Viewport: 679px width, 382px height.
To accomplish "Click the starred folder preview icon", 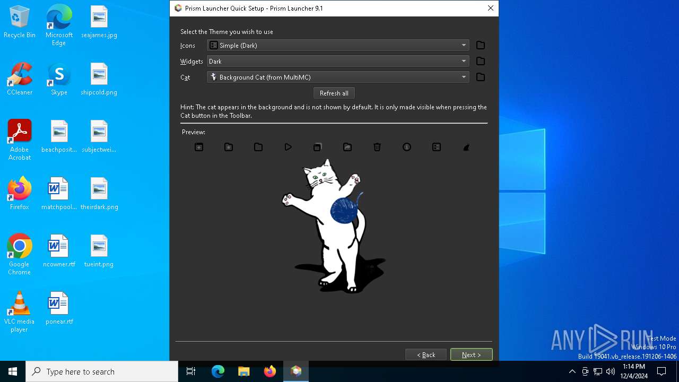I will tap(229, 147).
